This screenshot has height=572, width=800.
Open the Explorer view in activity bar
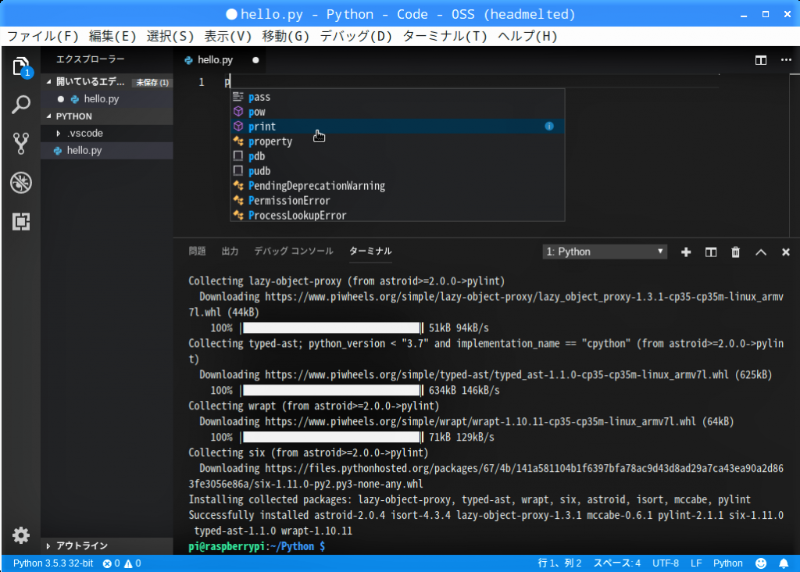21,67
